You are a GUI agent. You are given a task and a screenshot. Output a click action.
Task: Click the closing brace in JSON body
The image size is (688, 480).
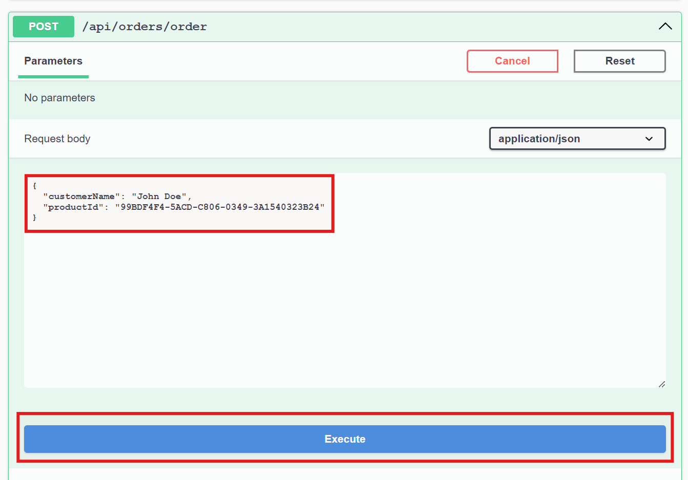(x=34, y=217)
